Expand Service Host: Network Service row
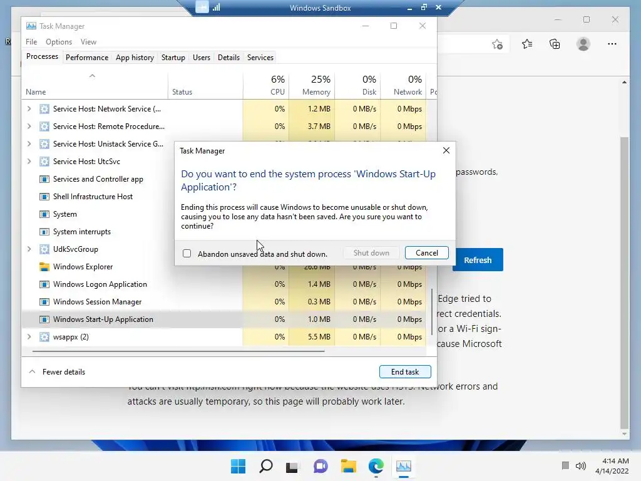641x481 pixels. pos(29,109)
